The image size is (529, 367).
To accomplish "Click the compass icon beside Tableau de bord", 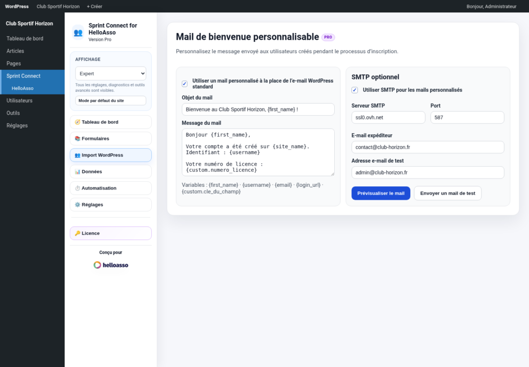I will (77, 122).
